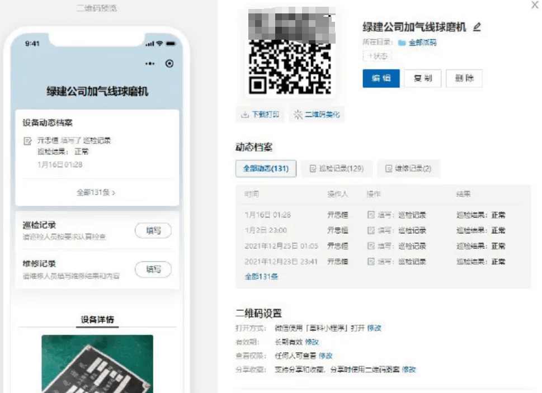Click the '...' more options icon in phone preview
The image size is (542, 393).
149,64
